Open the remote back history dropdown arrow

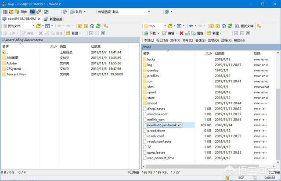[195, 26]
